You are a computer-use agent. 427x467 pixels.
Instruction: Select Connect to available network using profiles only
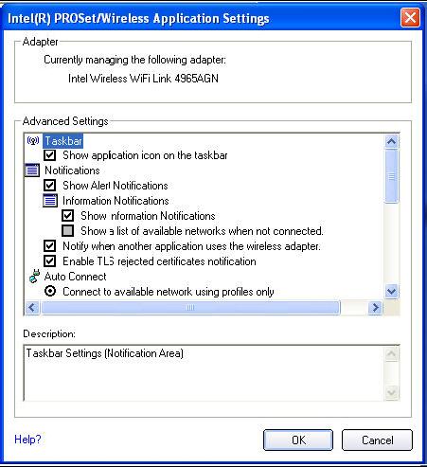point(50,291)
